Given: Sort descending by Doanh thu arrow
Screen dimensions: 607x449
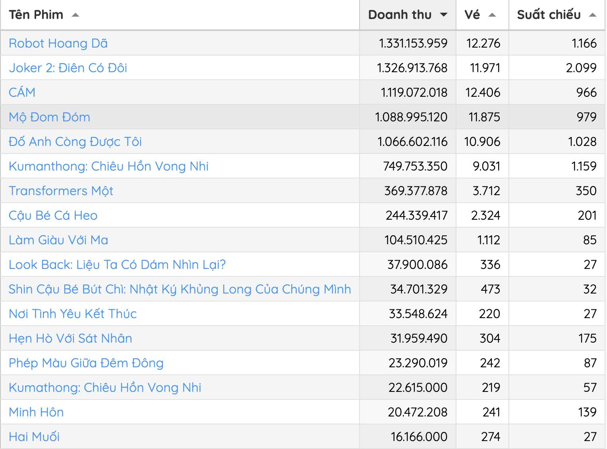Looking at the screenshot, I should 444,15.
